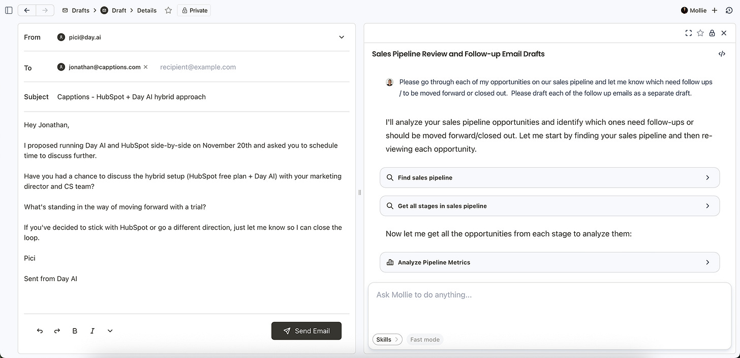740x358 pixels.
Task: Toggle the left sidebar panel icon
Action: click(9, 10)
